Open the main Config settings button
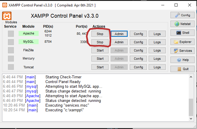The width and height of the screenshot is (197, 129). click(x=182, y=15)
